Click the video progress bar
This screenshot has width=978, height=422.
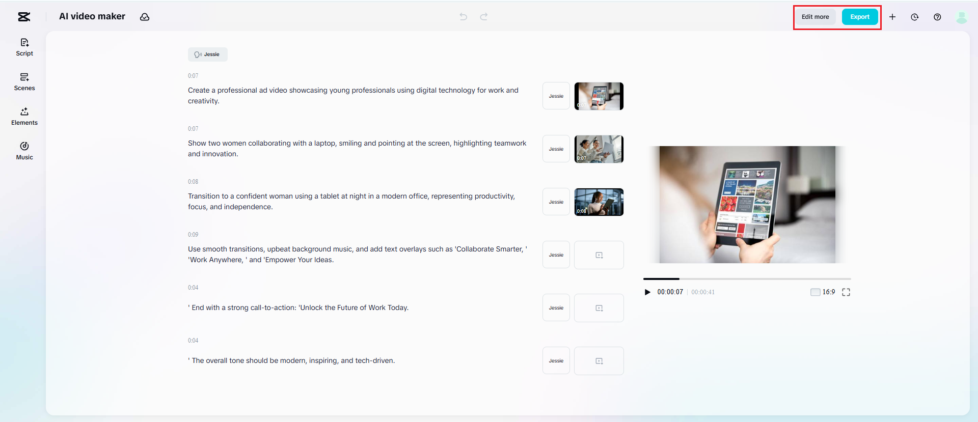coord(747,279)
